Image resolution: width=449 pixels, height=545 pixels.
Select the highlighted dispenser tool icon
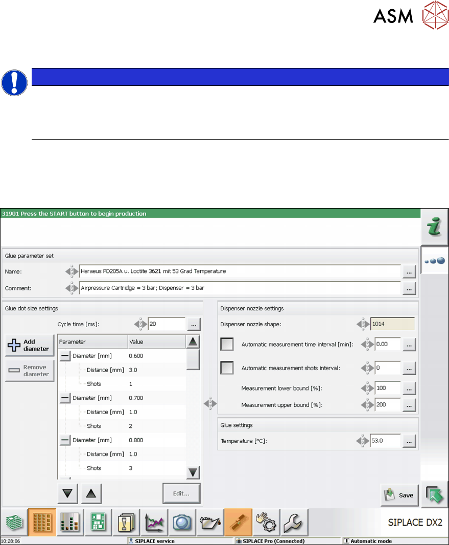[238, 523]
